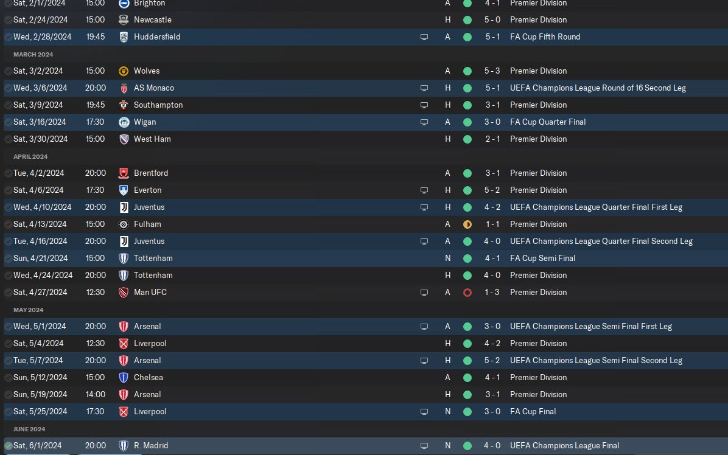
Task: Click the red loss indicator for Man UFC
Action: click(x=467, y=293)
